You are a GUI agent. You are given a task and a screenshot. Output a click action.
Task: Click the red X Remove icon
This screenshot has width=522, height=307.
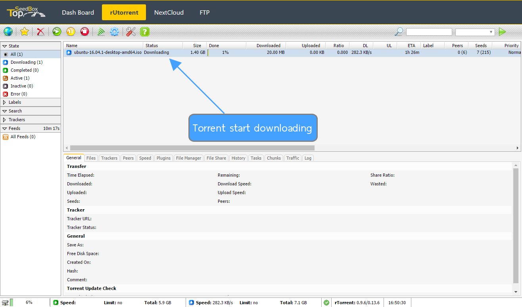pos(40,32)
